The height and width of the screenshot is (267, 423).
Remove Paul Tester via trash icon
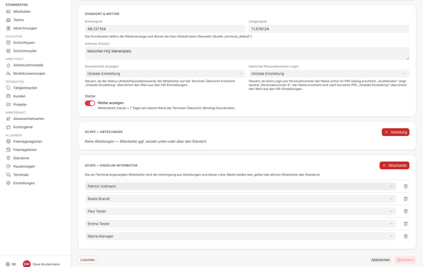click(x=406, y=211)
